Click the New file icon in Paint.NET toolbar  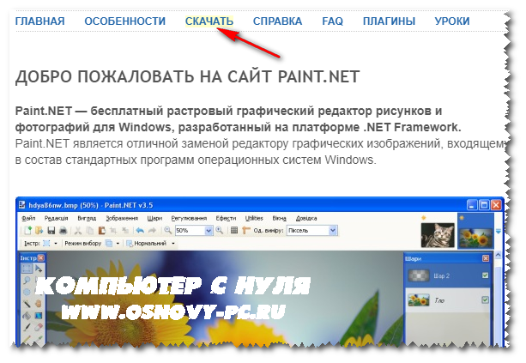27,231
